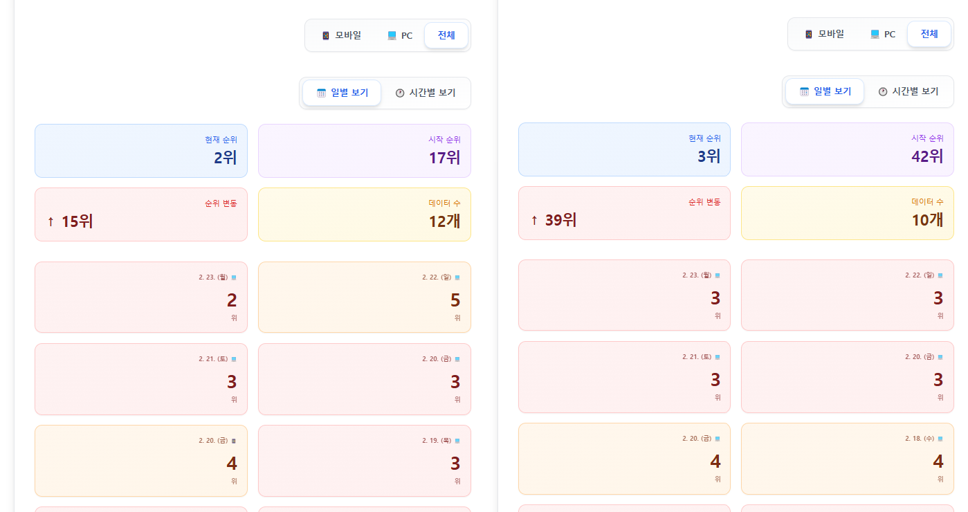Viewport: 968px width, 512px height.
Task: Click the 데이터 수 10개 card
Action: [847, 213]
